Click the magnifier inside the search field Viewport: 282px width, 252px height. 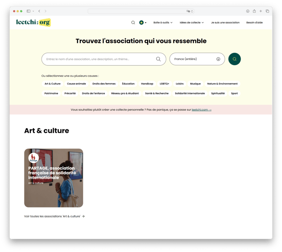158,59
